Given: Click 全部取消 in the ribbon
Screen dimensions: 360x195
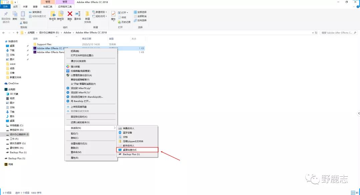Looking at the screenshot, I should pyautogui.click(x=140, y=16).
